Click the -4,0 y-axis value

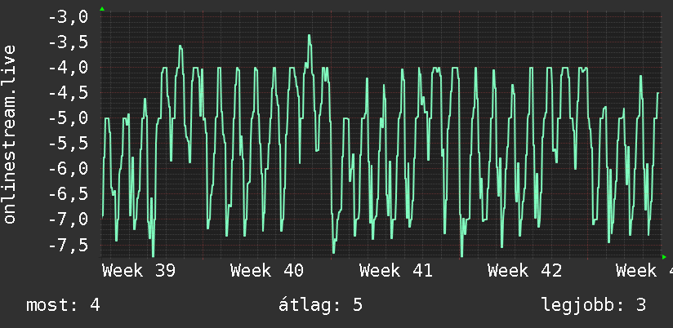coord(69,68)
